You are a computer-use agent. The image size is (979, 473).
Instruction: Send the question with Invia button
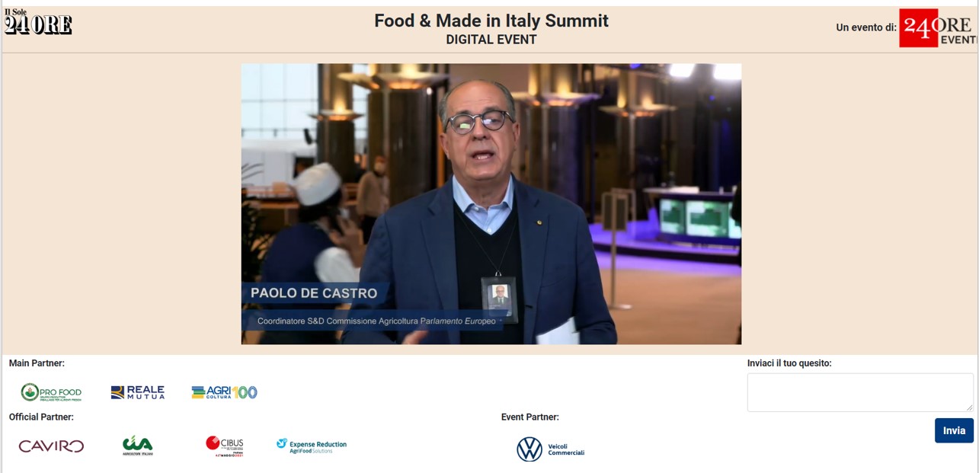tap(954, 430)
